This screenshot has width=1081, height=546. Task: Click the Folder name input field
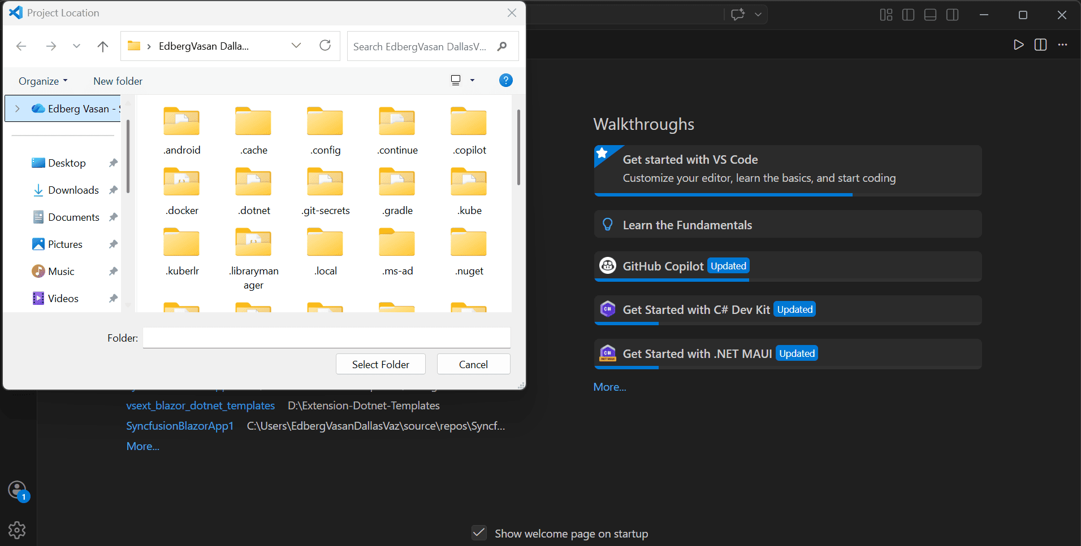326,338
